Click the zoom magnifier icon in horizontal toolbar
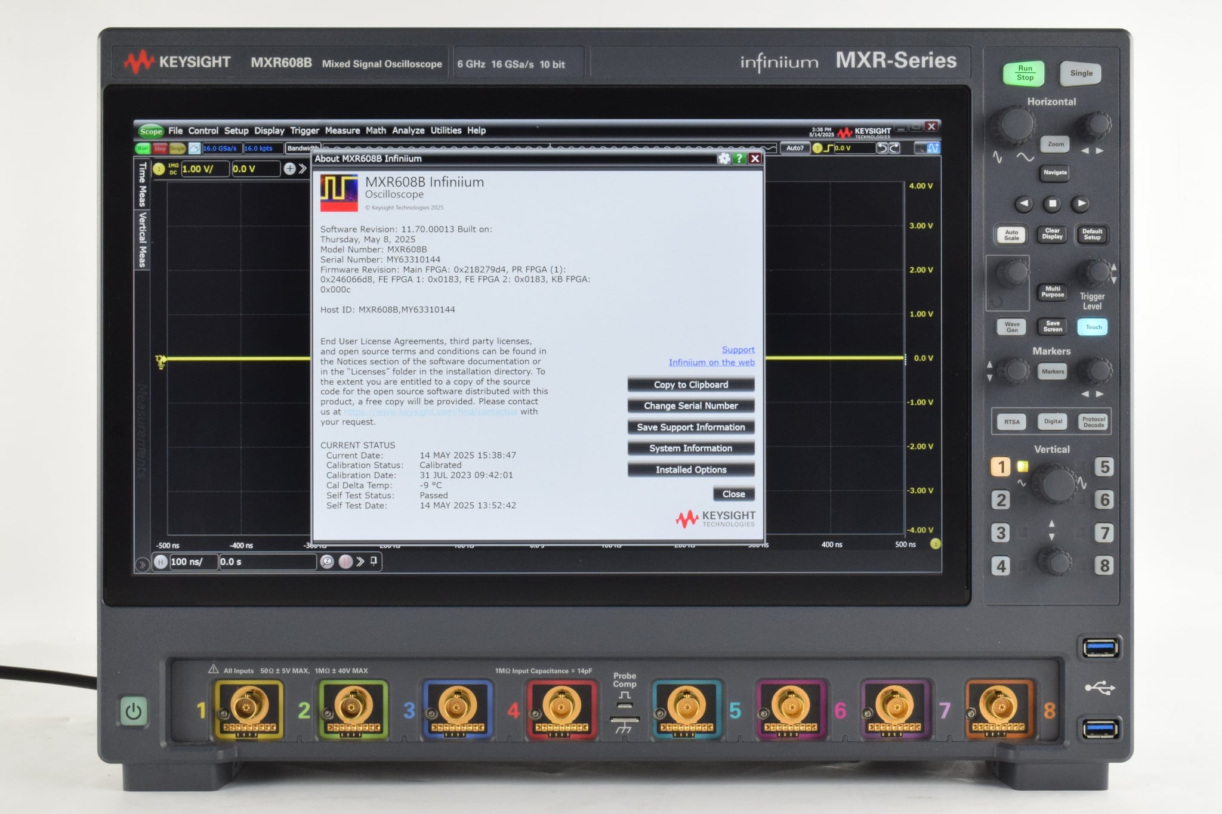1222x814 pixels. pyautogui.click(x=327, y=561)
